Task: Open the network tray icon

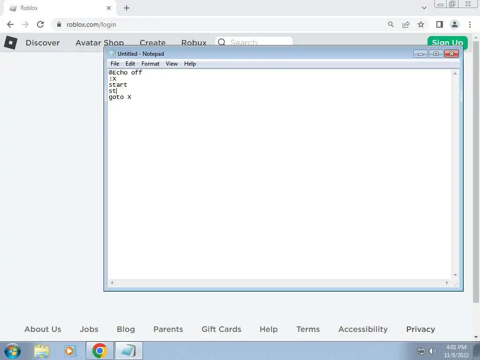Action: point(421,351)
